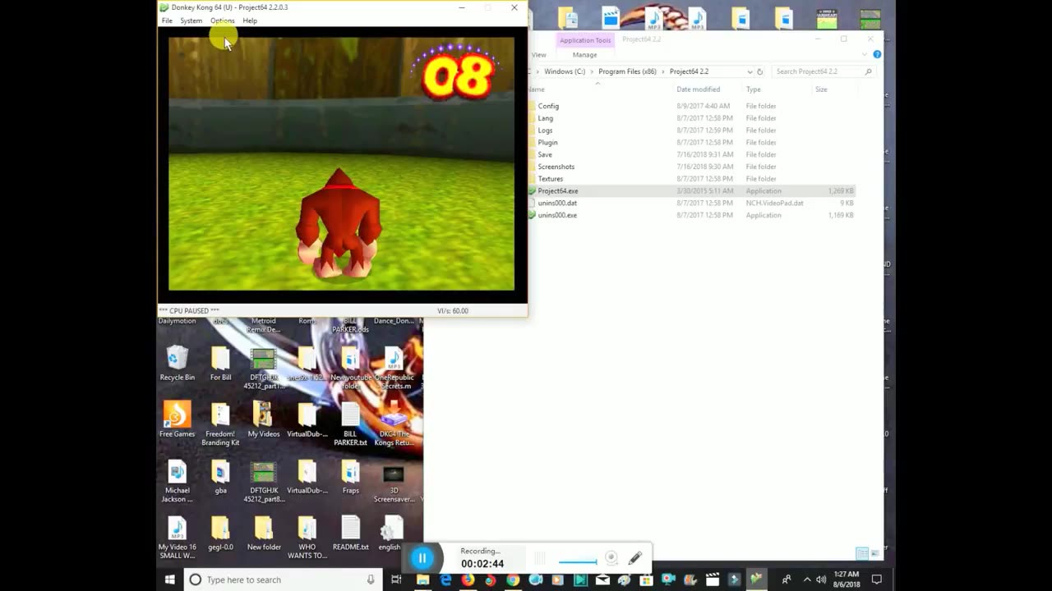This screenshot has width=1052, height=591.
Task: Select the Plugin folder row
Action: [690, 142]
